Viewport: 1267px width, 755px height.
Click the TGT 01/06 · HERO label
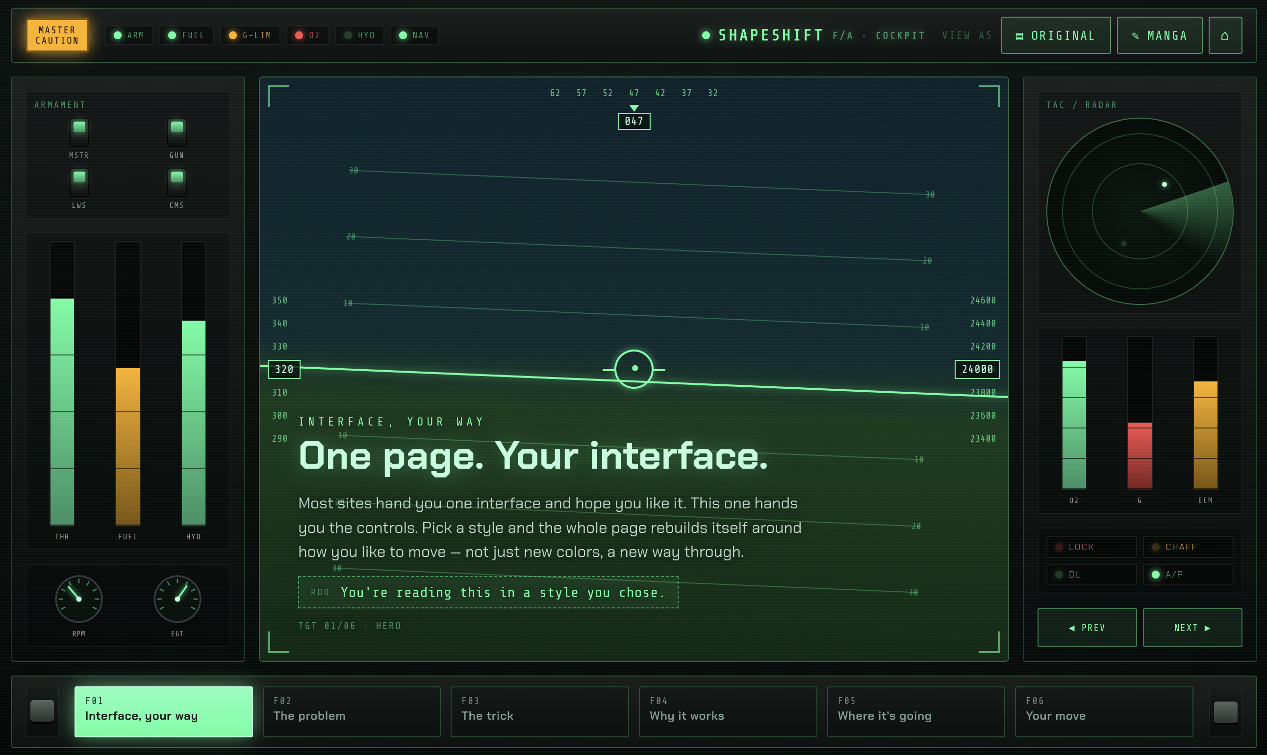350,626
